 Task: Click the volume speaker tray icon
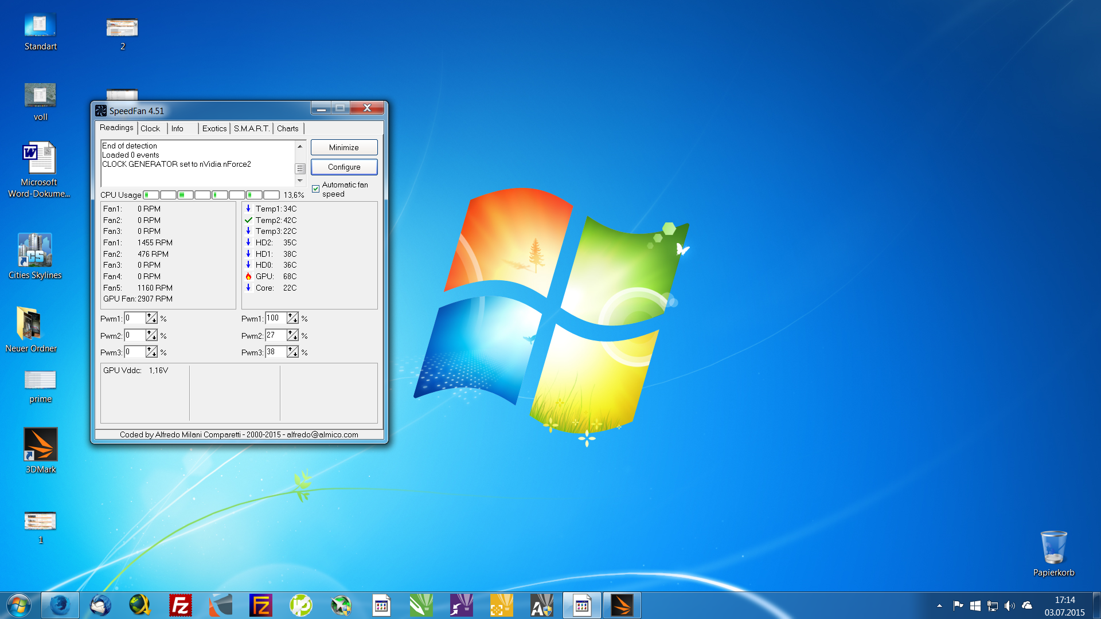[x=1009, y=606]
